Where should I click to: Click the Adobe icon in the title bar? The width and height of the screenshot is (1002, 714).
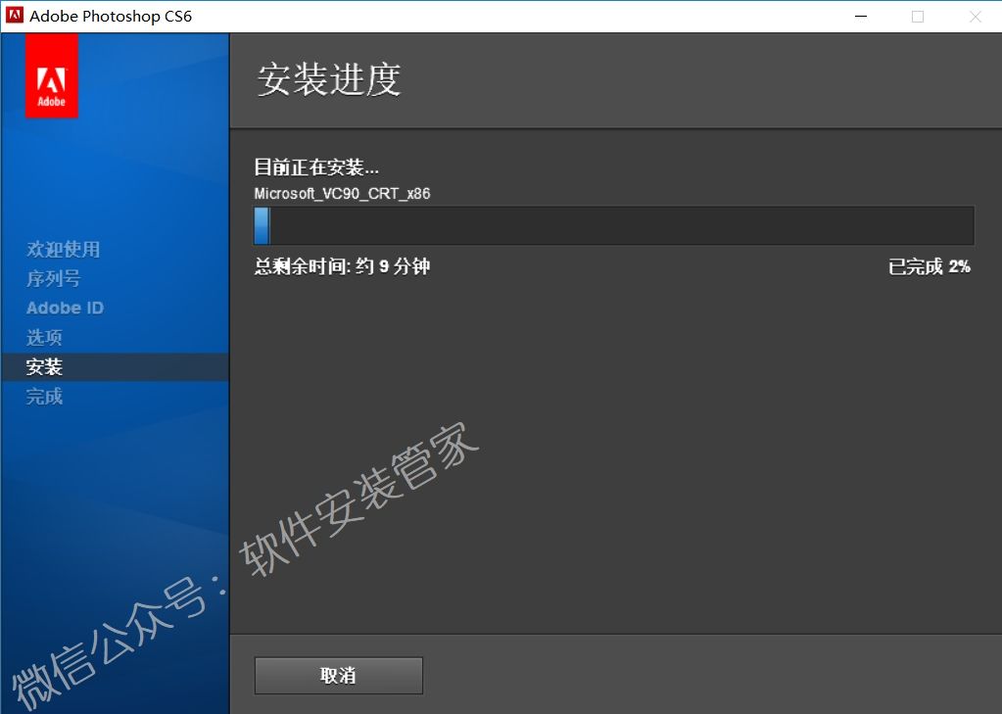click(x=14, y=16)
